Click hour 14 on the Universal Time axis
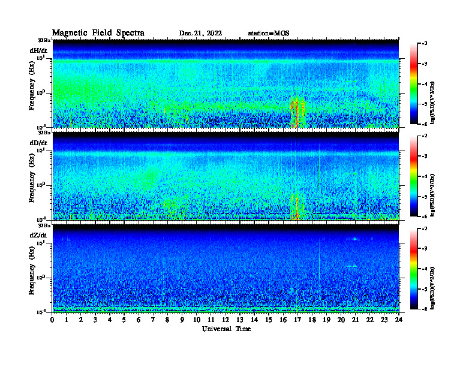The width and height of the screenshot is (475, 367). [254, 320]
